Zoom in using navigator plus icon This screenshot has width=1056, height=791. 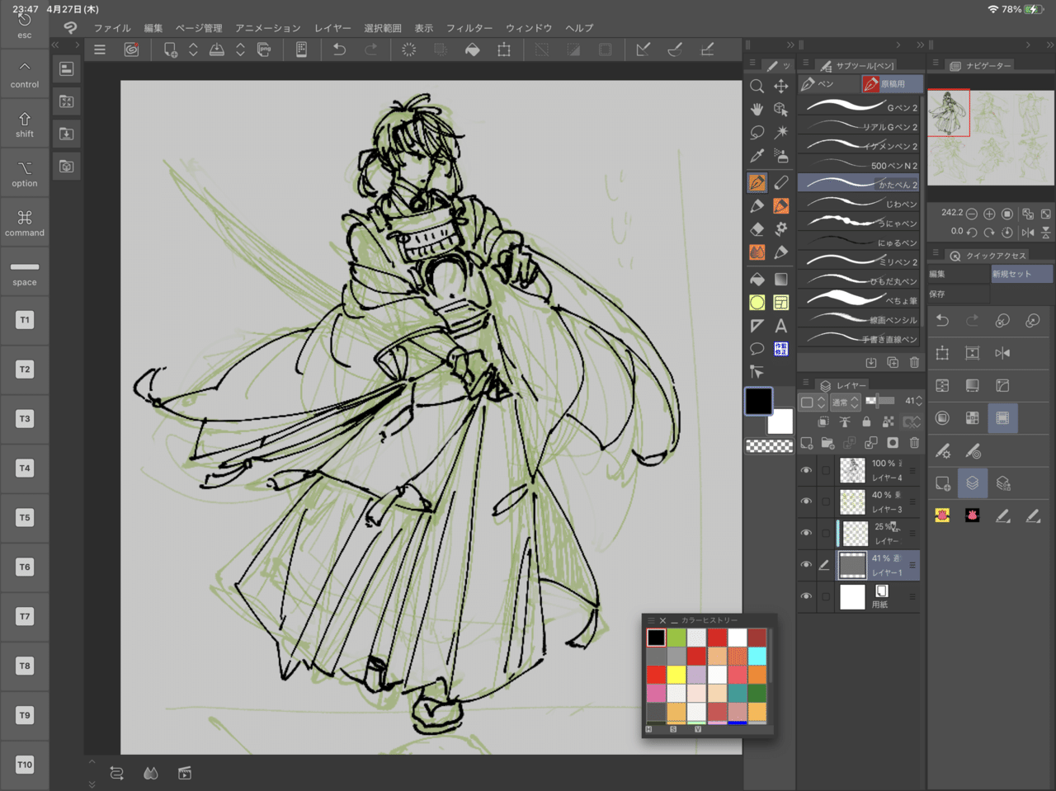tap(989, 214)
